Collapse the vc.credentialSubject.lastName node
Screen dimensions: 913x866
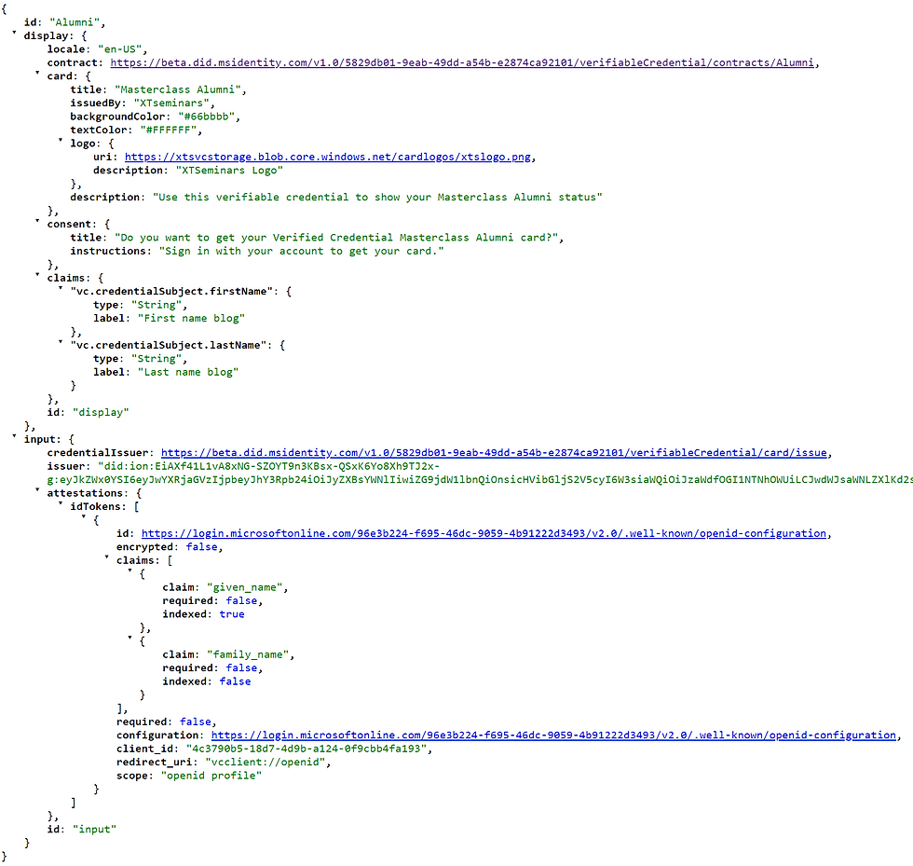[x=61, y=343]
